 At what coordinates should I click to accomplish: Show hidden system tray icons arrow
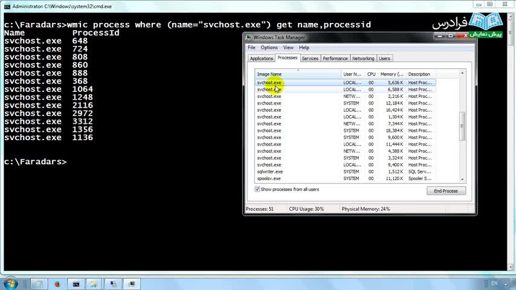coord(506,283)
